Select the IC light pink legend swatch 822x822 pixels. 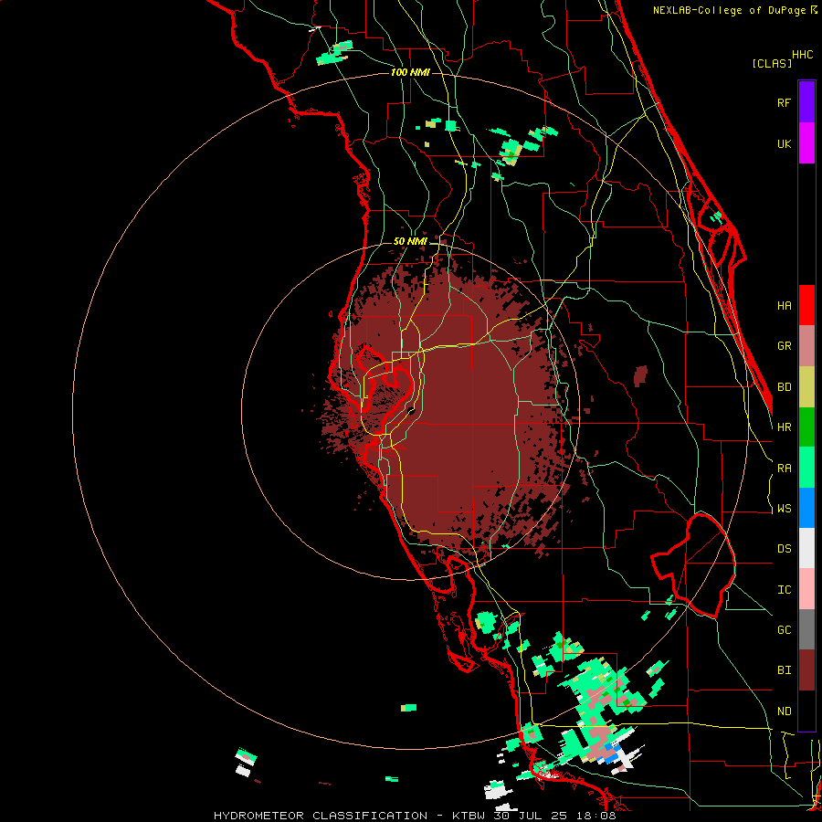click(806, 589)
